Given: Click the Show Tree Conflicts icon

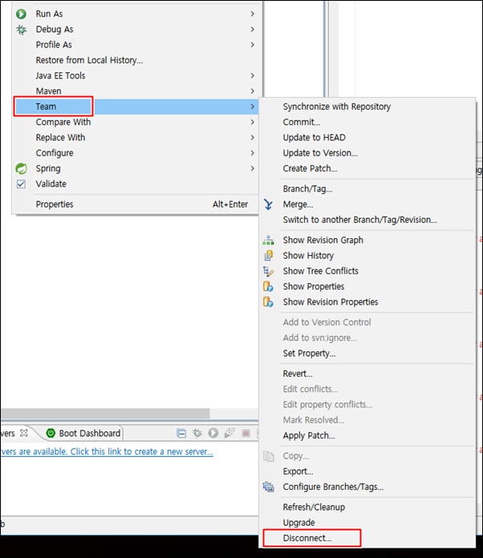Looking at the screenshot, I should click(268, 271).
